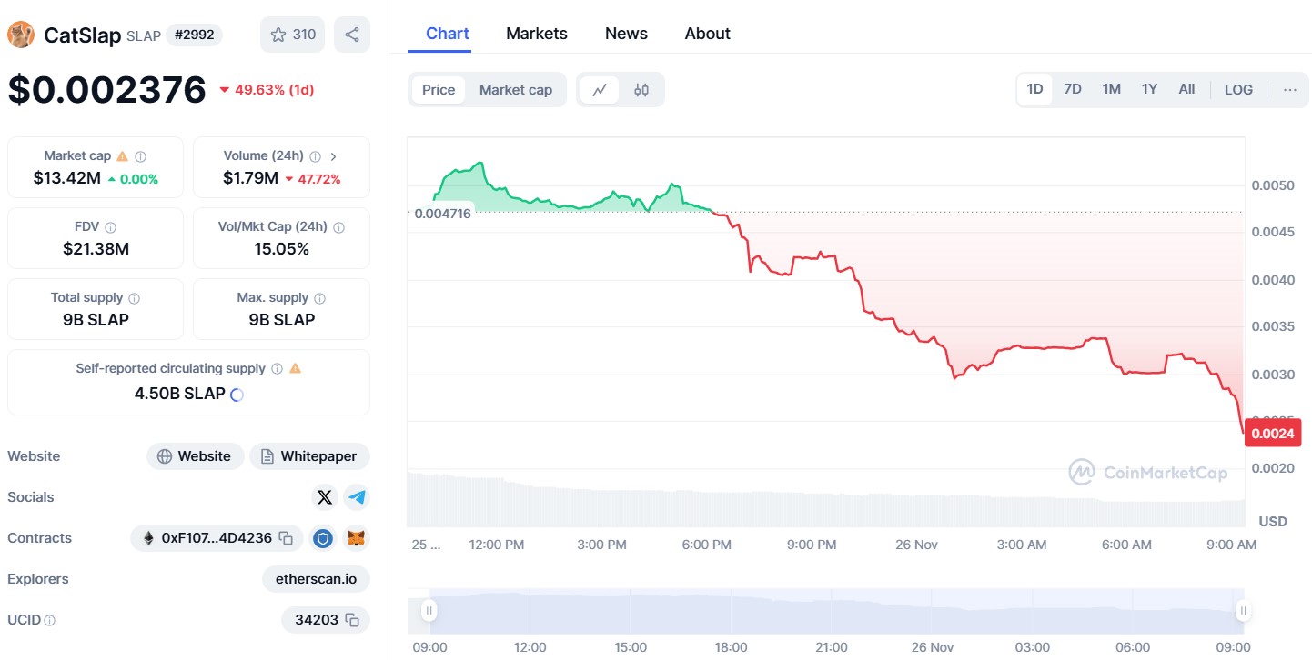Switch to the Markets tab
This screenshot has height=660, width=1312.
pyautogui.click(x=537, y=34)
